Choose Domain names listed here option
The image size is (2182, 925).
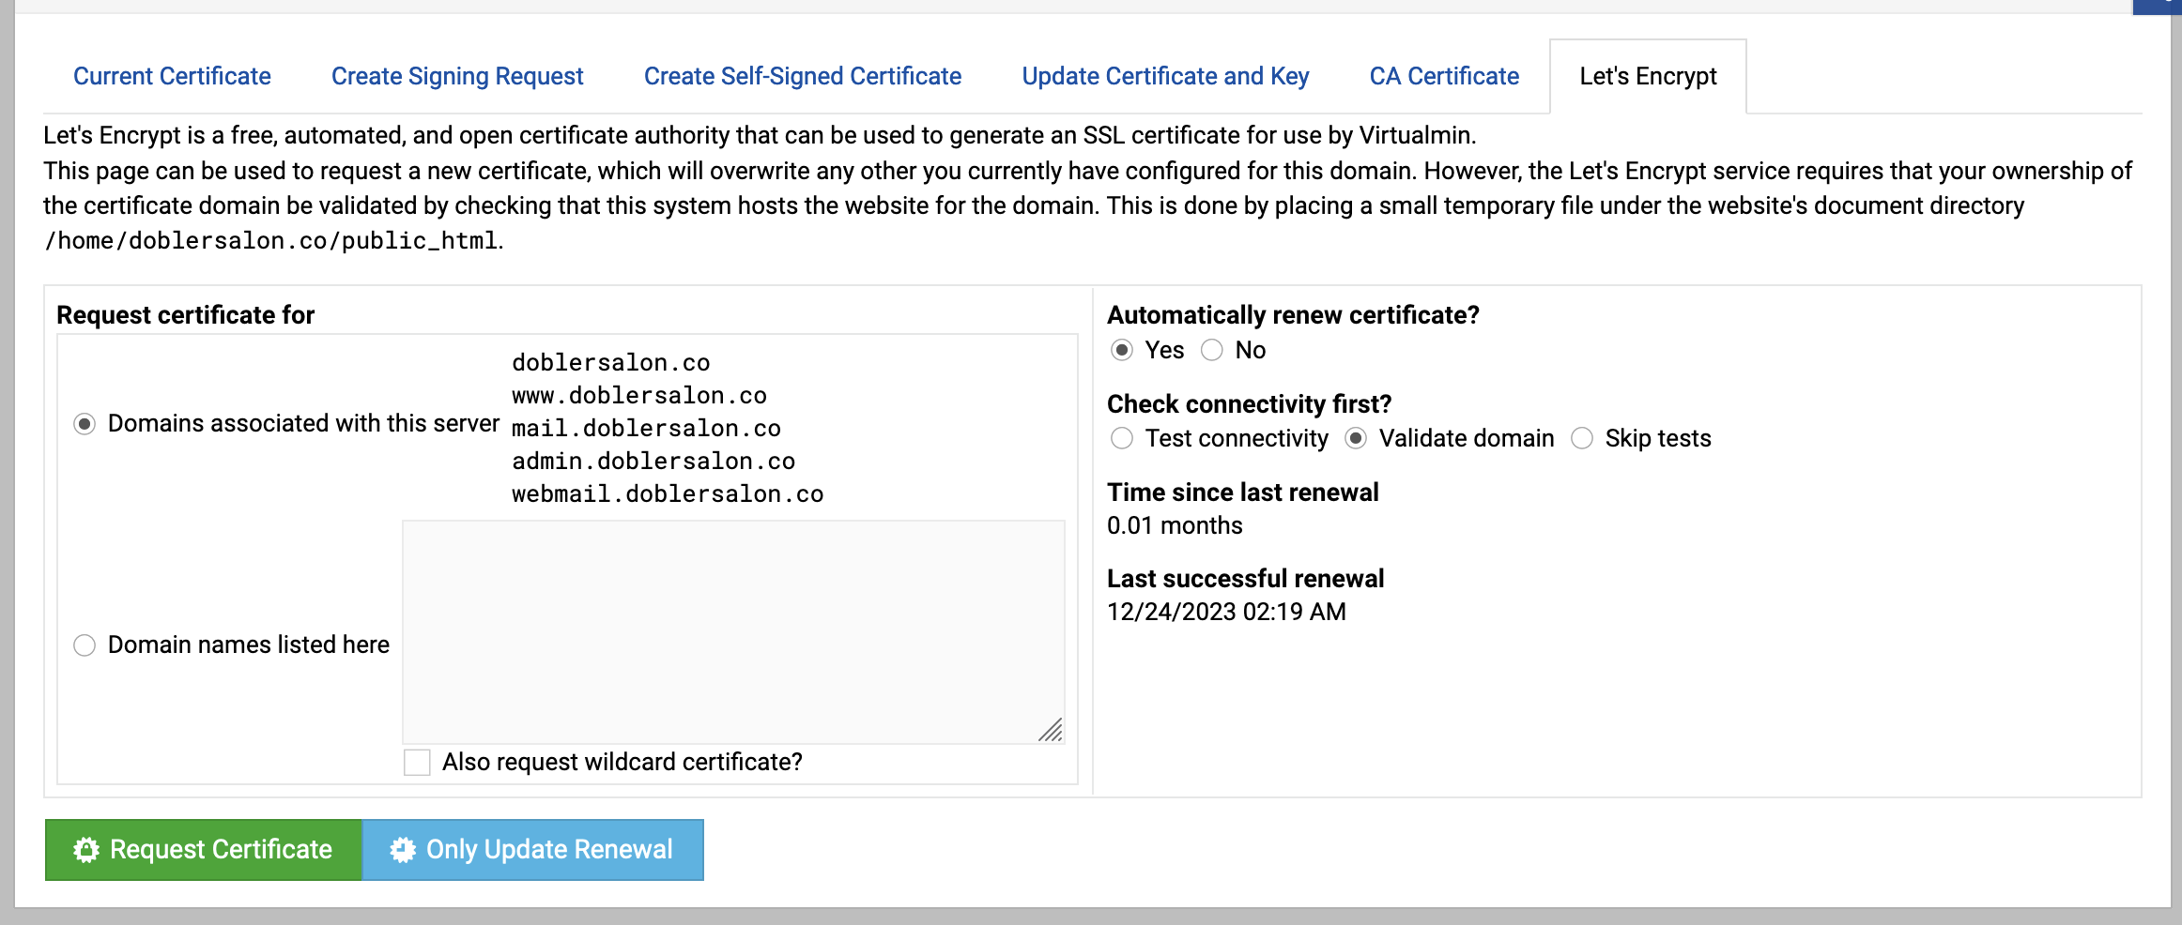(x=85, y=645)
